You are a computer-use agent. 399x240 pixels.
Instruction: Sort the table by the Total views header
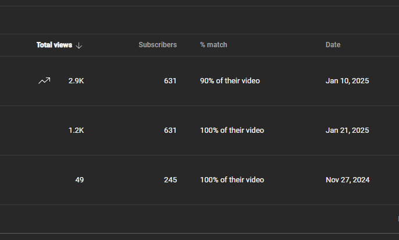(55, 45)
